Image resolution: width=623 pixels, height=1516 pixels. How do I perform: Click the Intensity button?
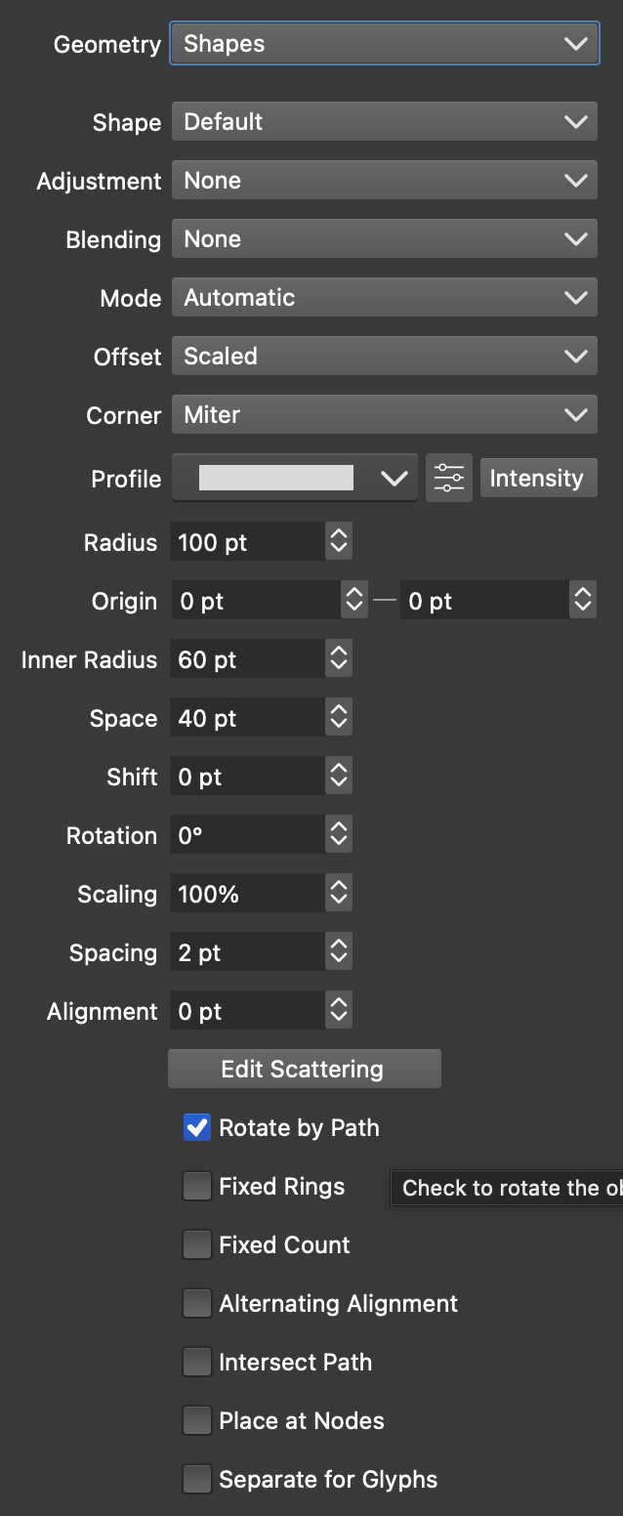click(537, 479)
